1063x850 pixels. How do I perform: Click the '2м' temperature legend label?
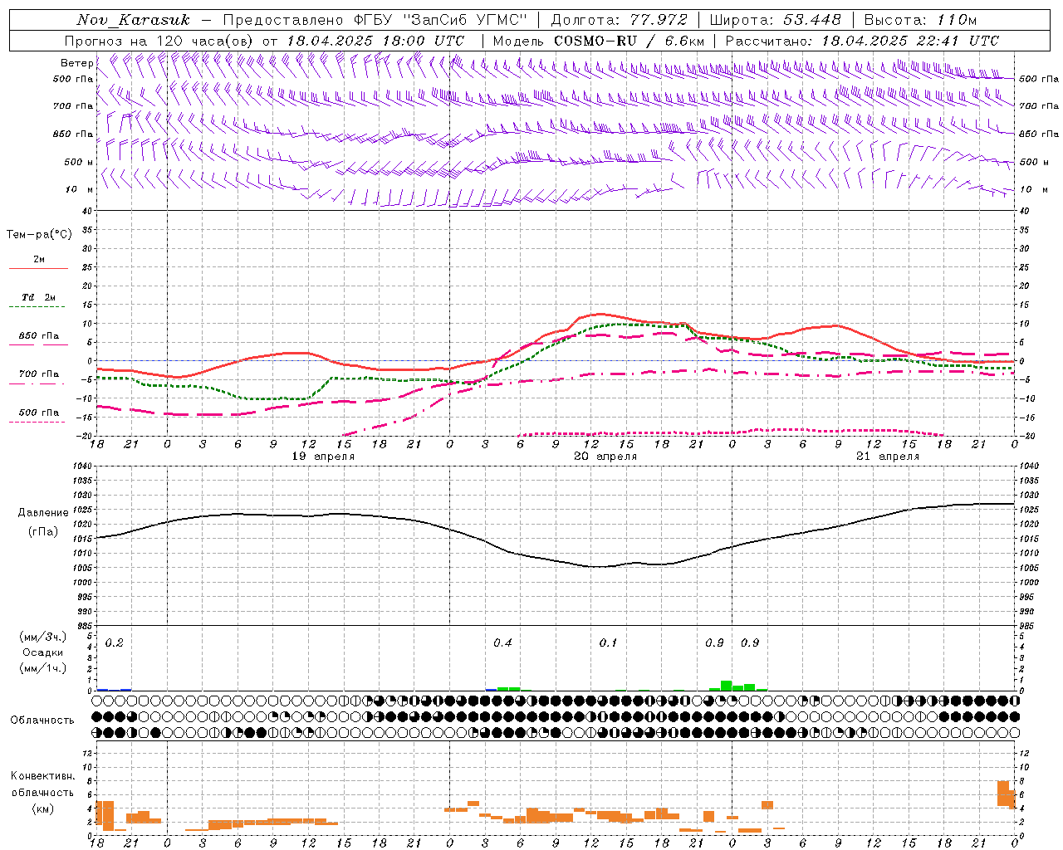tap(39, 259)
